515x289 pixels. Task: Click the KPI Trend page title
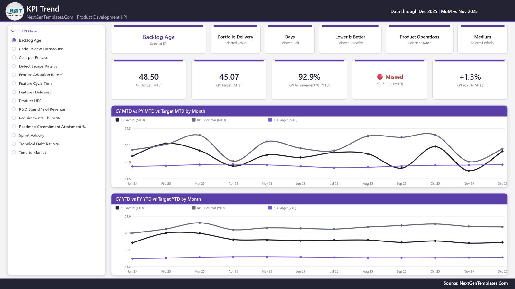(x=43, y=9)
